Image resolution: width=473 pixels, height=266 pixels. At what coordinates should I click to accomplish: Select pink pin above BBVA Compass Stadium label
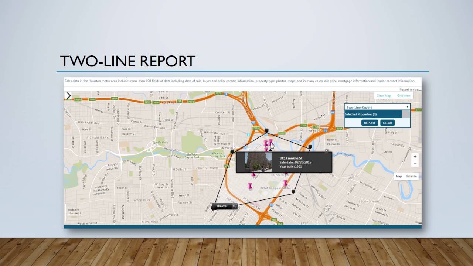[285, 183]
